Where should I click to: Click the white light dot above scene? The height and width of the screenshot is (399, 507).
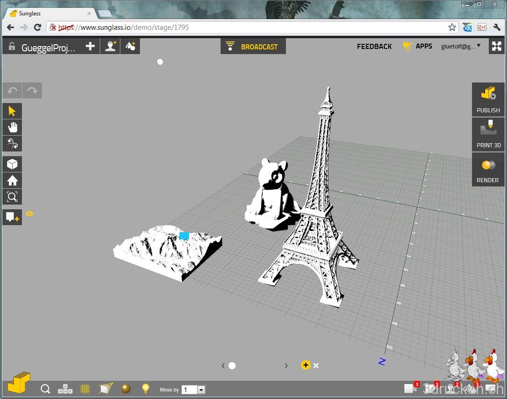[160, 62]
